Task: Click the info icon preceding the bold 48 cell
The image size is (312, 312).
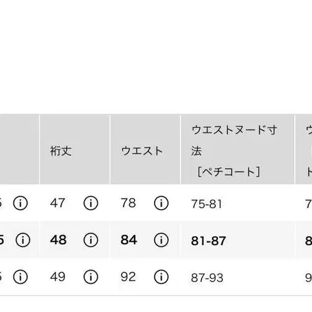Action: click(x=23, y=240)
